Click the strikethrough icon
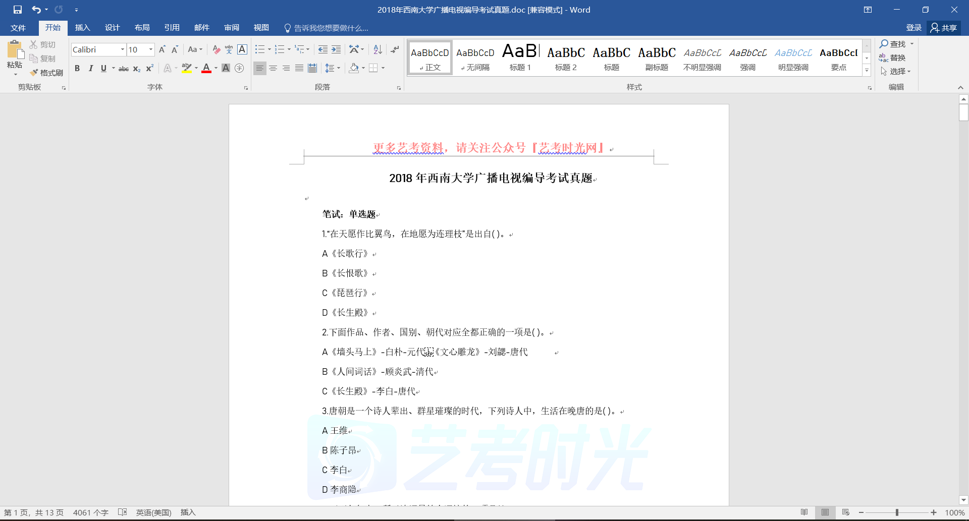Screen dimensions: 969x521 123,69
